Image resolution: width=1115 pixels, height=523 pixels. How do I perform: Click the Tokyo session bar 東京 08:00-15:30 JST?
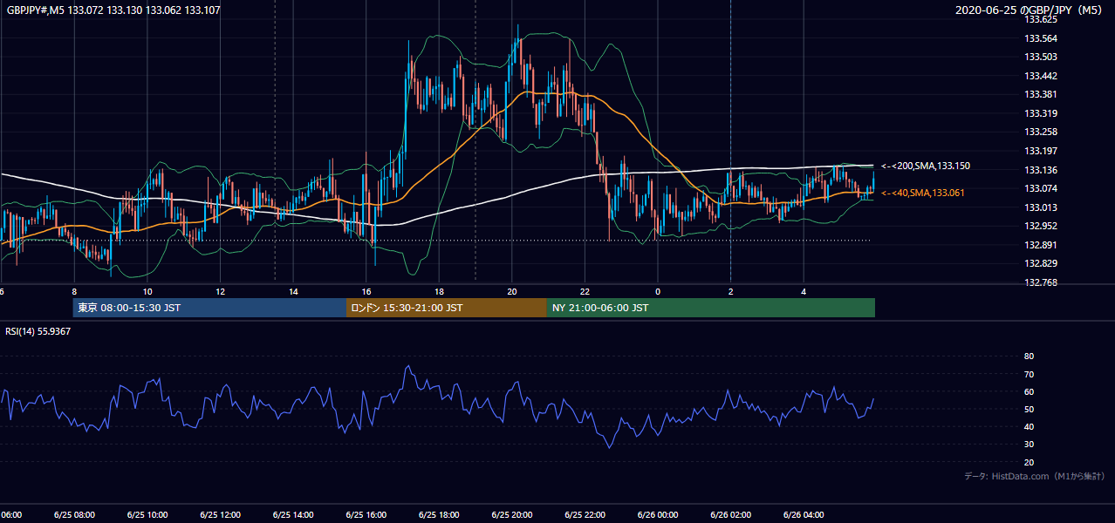(209, 308)
